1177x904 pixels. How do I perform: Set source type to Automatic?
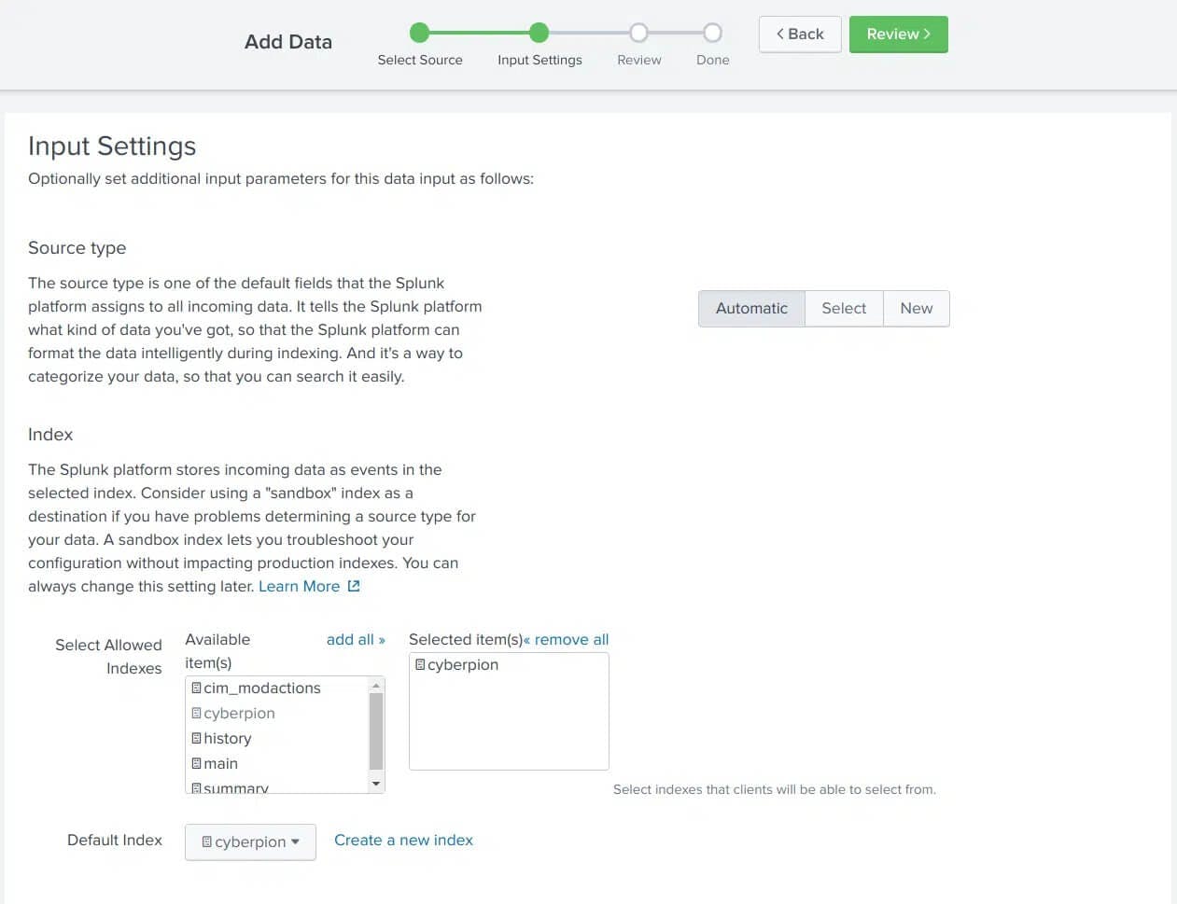tap(751, 308)
